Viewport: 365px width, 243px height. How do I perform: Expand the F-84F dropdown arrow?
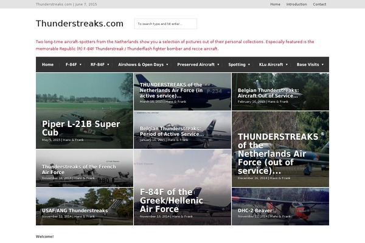80,64
